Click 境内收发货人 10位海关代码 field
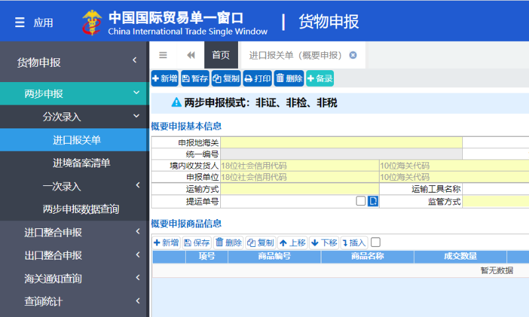This screenshot has height=317, width=529. 454,165
